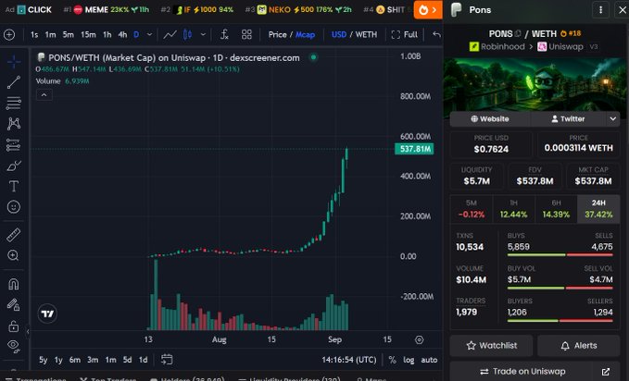Open the Pons Twitter link
629x381 pixels.
[568, 119]
